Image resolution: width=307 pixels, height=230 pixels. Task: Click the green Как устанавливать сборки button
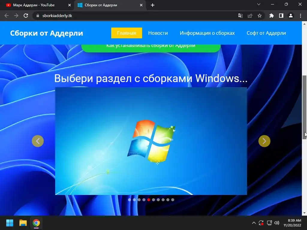[151, 48]
